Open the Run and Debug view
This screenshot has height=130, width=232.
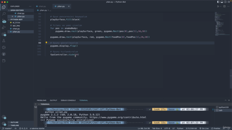[4, 27]
